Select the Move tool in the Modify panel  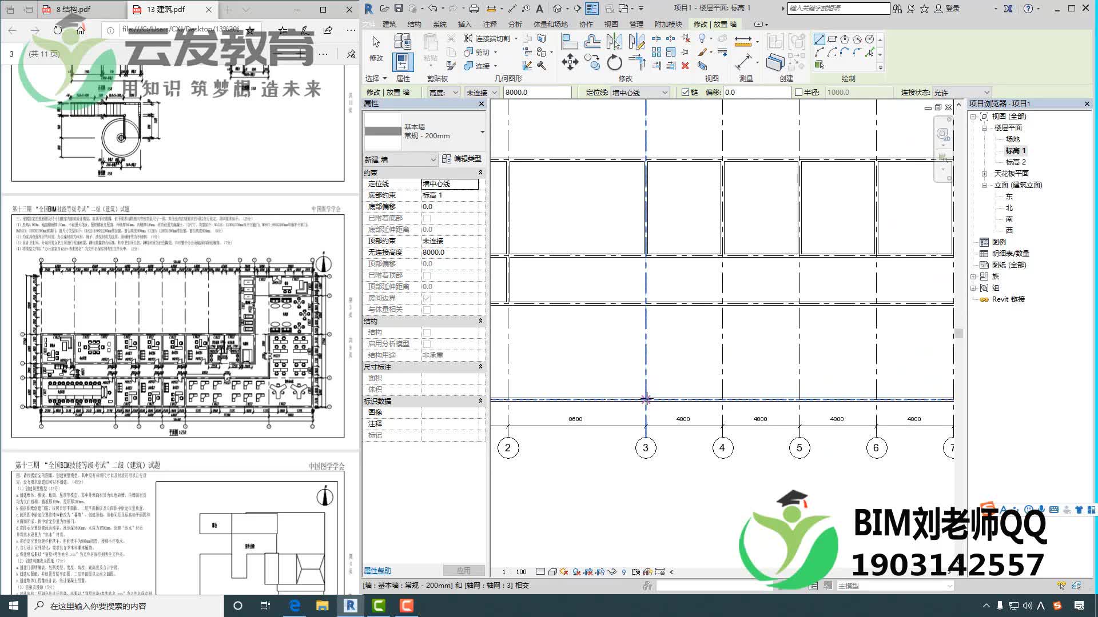point(570,62)
